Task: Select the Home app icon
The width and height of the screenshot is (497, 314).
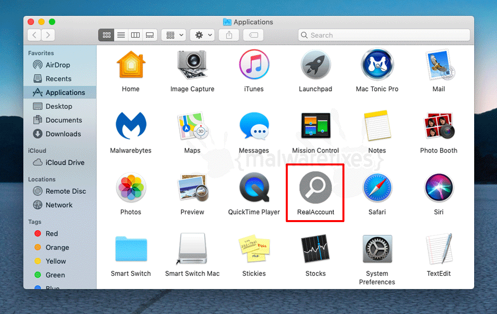Action: pos(131,64)
